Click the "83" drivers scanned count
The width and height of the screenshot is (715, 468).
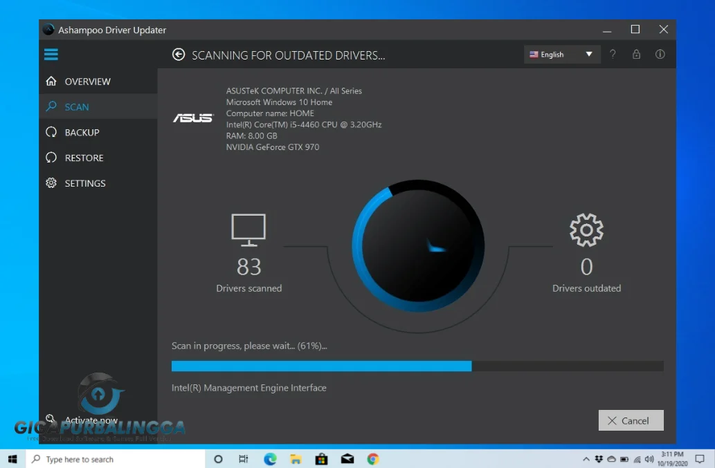click(249, 267)
